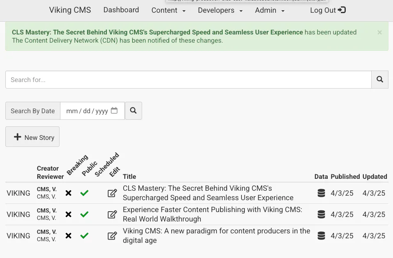393x258 pixels.
Task: Log Out of Viking CMS
Action: [328, 10]
